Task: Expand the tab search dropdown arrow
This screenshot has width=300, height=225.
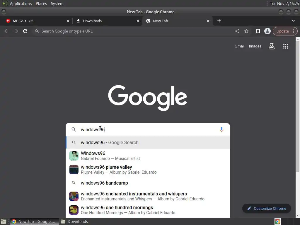Action: [x=293, y=21]
